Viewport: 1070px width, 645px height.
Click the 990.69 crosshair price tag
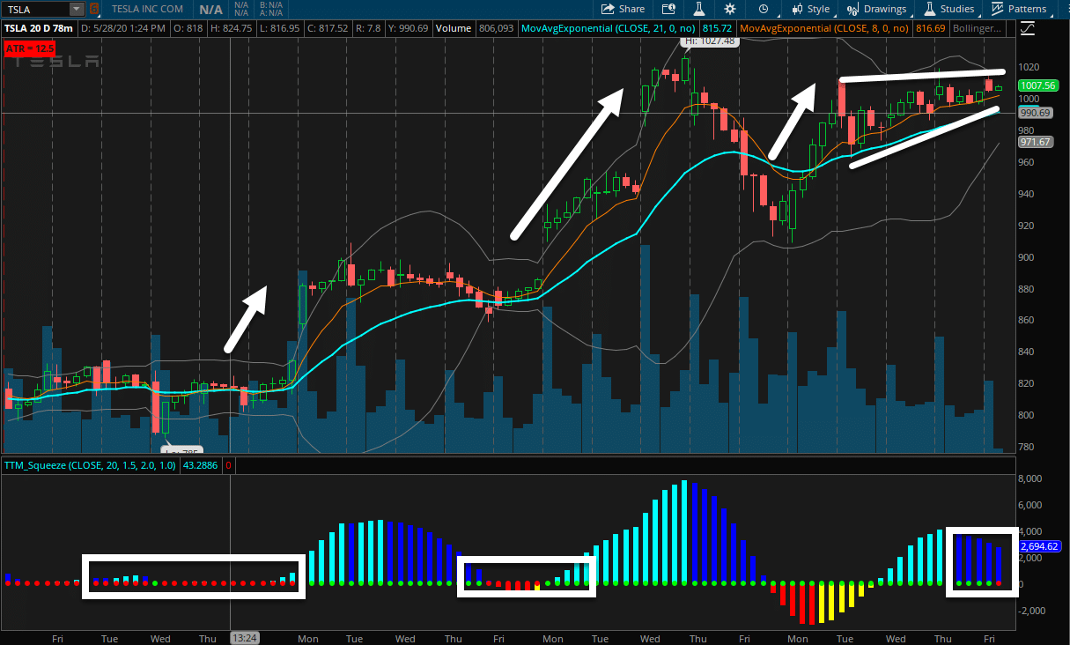tap(1036, 113)
